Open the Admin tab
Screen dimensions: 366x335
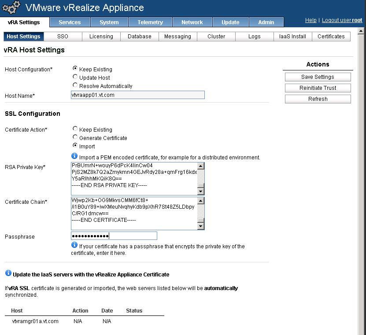[266, 22]
